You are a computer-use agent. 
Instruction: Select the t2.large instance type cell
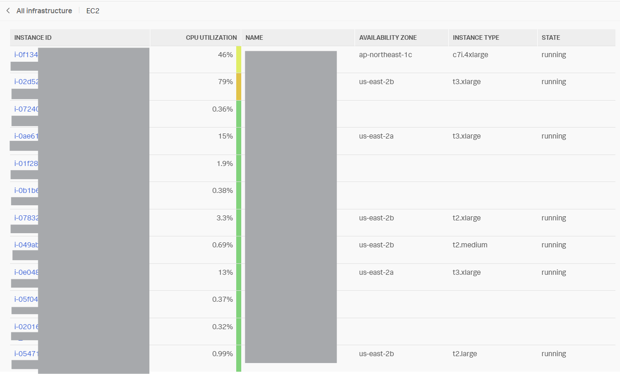465,354
